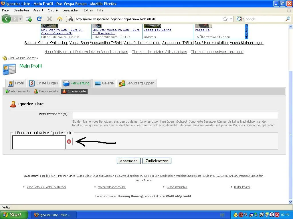
Task: Open the Themen ohne Antwort anzeigen link
Action: pyautogui.click(x=217, y=52)
